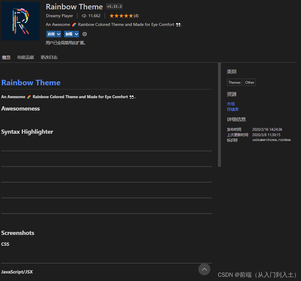This screenshot has height=281, width=301.
Task: Select the Themes category tag
Action: (234, 83)
